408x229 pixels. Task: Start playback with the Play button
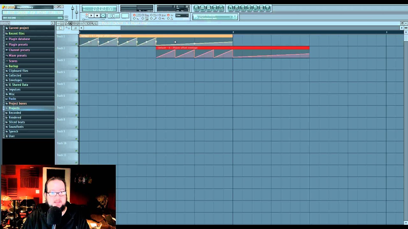[x=91, y=15]
